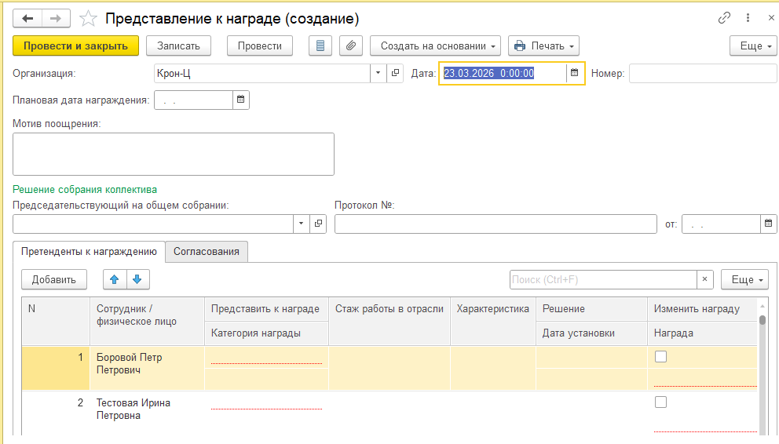This screenshot has height=444, width=779.
Task: Click Добавить to add a nominee
Action: pos(54,279)
